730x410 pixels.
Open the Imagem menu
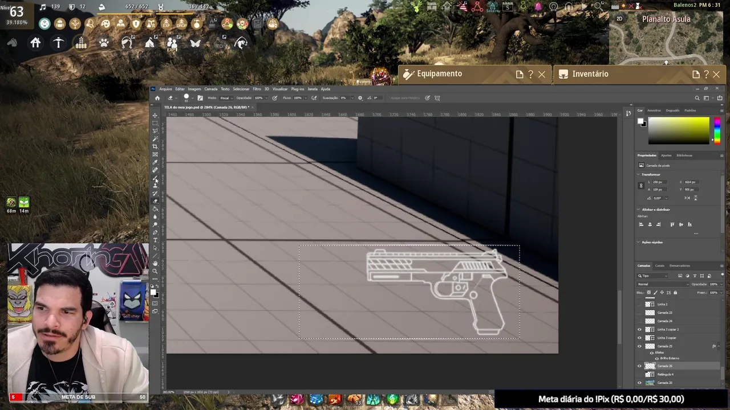194,89
